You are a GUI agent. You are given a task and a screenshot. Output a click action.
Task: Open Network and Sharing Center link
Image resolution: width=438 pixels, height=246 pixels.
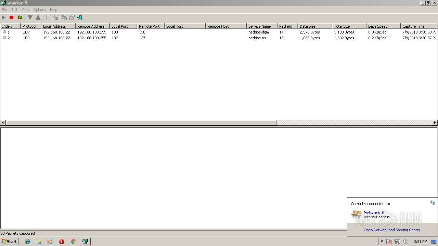point(392,230)
